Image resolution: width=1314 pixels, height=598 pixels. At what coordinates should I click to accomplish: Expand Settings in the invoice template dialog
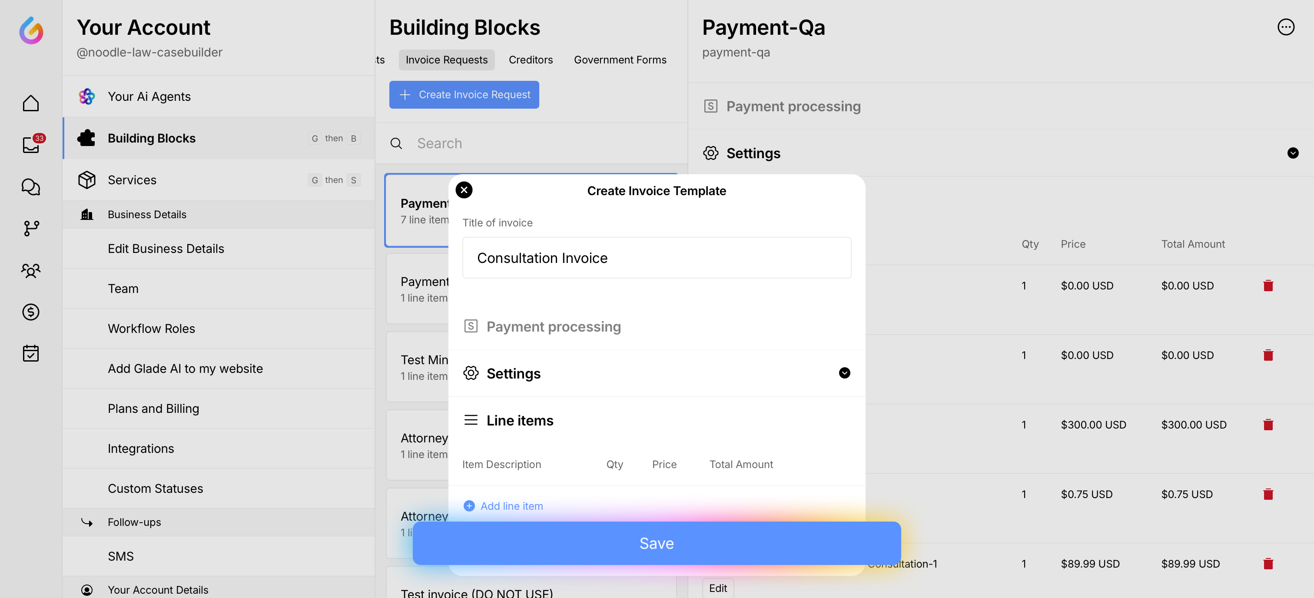(844, 373)
